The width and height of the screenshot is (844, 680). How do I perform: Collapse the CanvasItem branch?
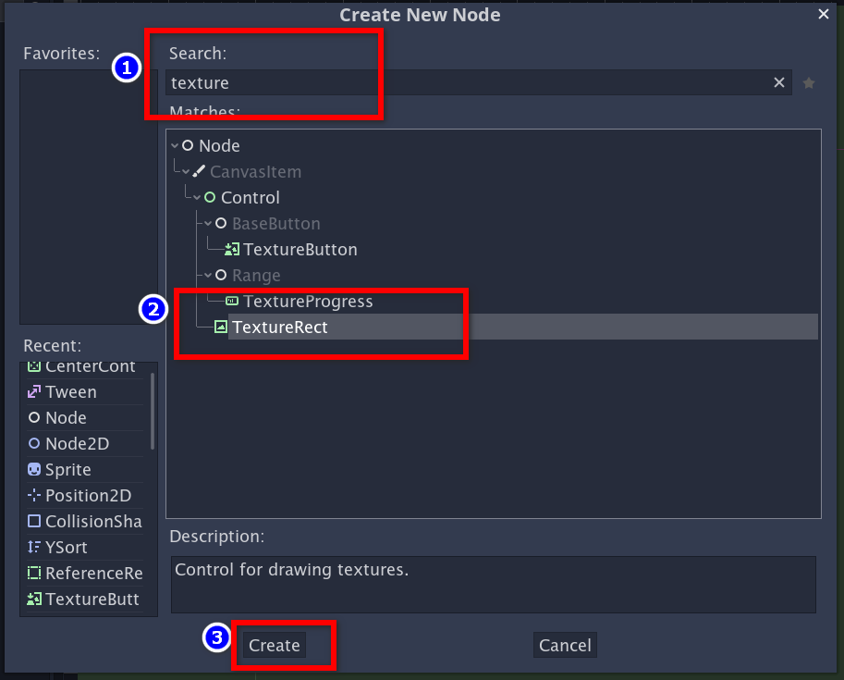pos(186,171)
